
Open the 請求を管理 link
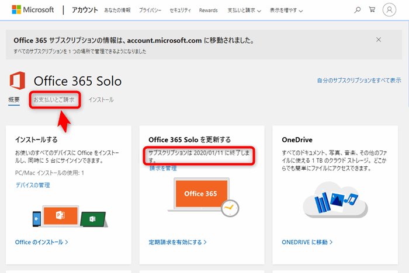point(163,168)
